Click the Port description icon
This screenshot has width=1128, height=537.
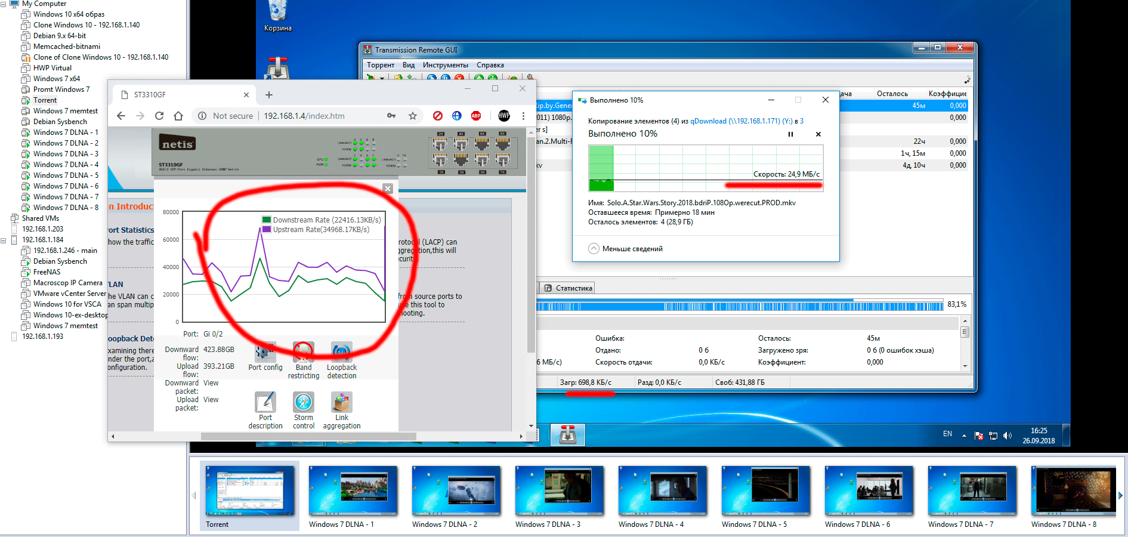[265, 403]
